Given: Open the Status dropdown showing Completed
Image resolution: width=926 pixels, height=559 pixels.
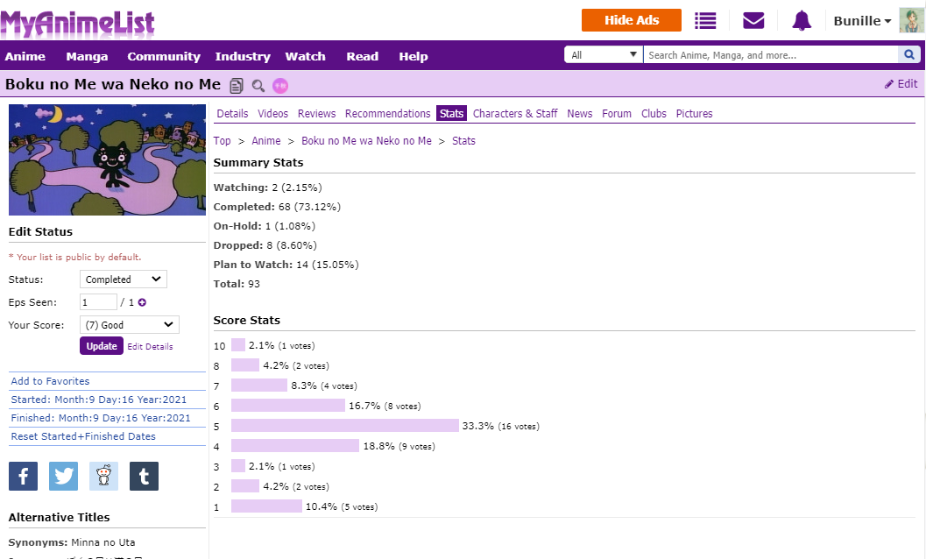Looking at the screenshot, I should tap(123, 279).
